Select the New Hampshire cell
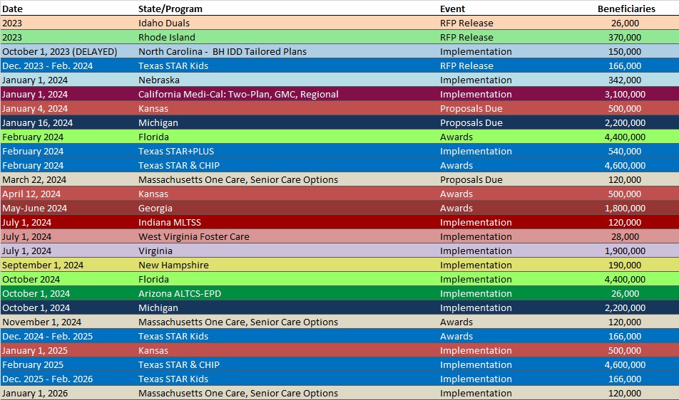 click(x=173, y=265)
